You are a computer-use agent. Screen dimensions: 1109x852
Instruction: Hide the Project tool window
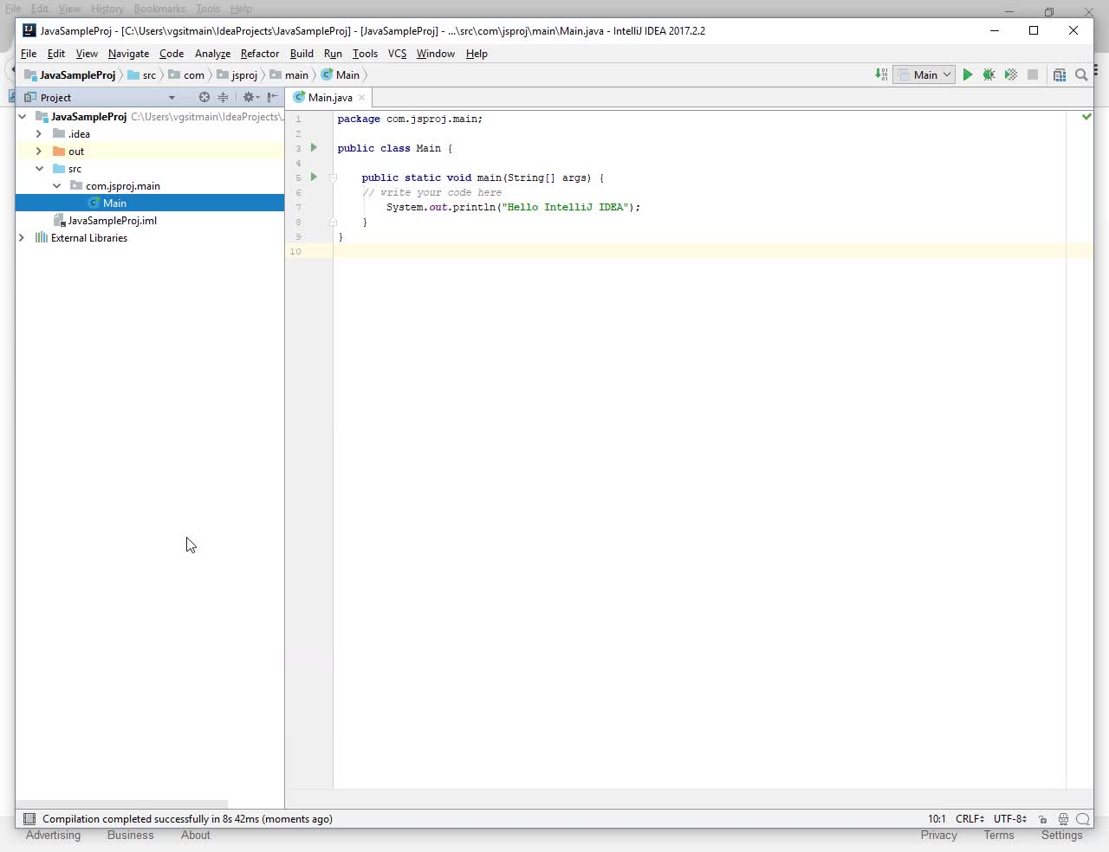[273, 97]
